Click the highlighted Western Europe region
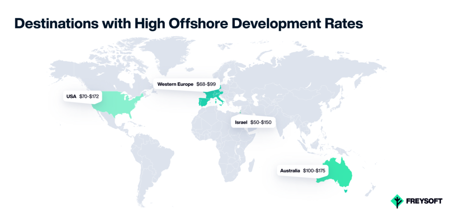 211,97
